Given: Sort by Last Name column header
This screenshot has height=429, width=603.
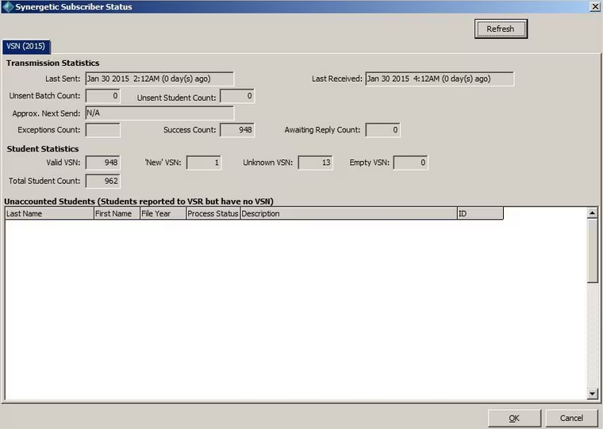Looking at the screenshot, I should 49,213.
